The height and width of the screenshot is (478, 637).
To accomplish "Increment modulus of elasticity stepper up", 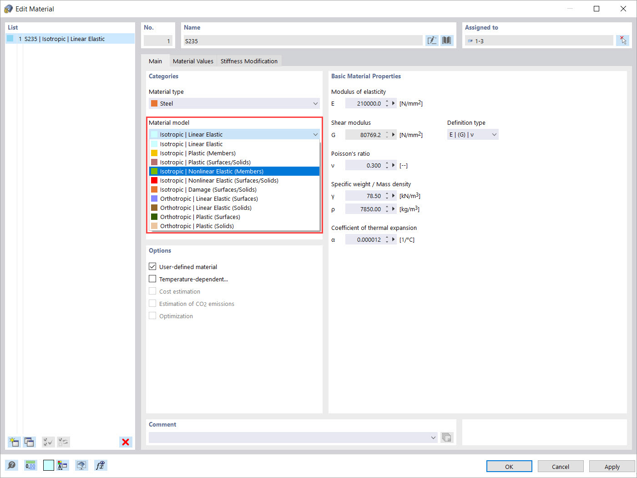I will pos(387,101).
